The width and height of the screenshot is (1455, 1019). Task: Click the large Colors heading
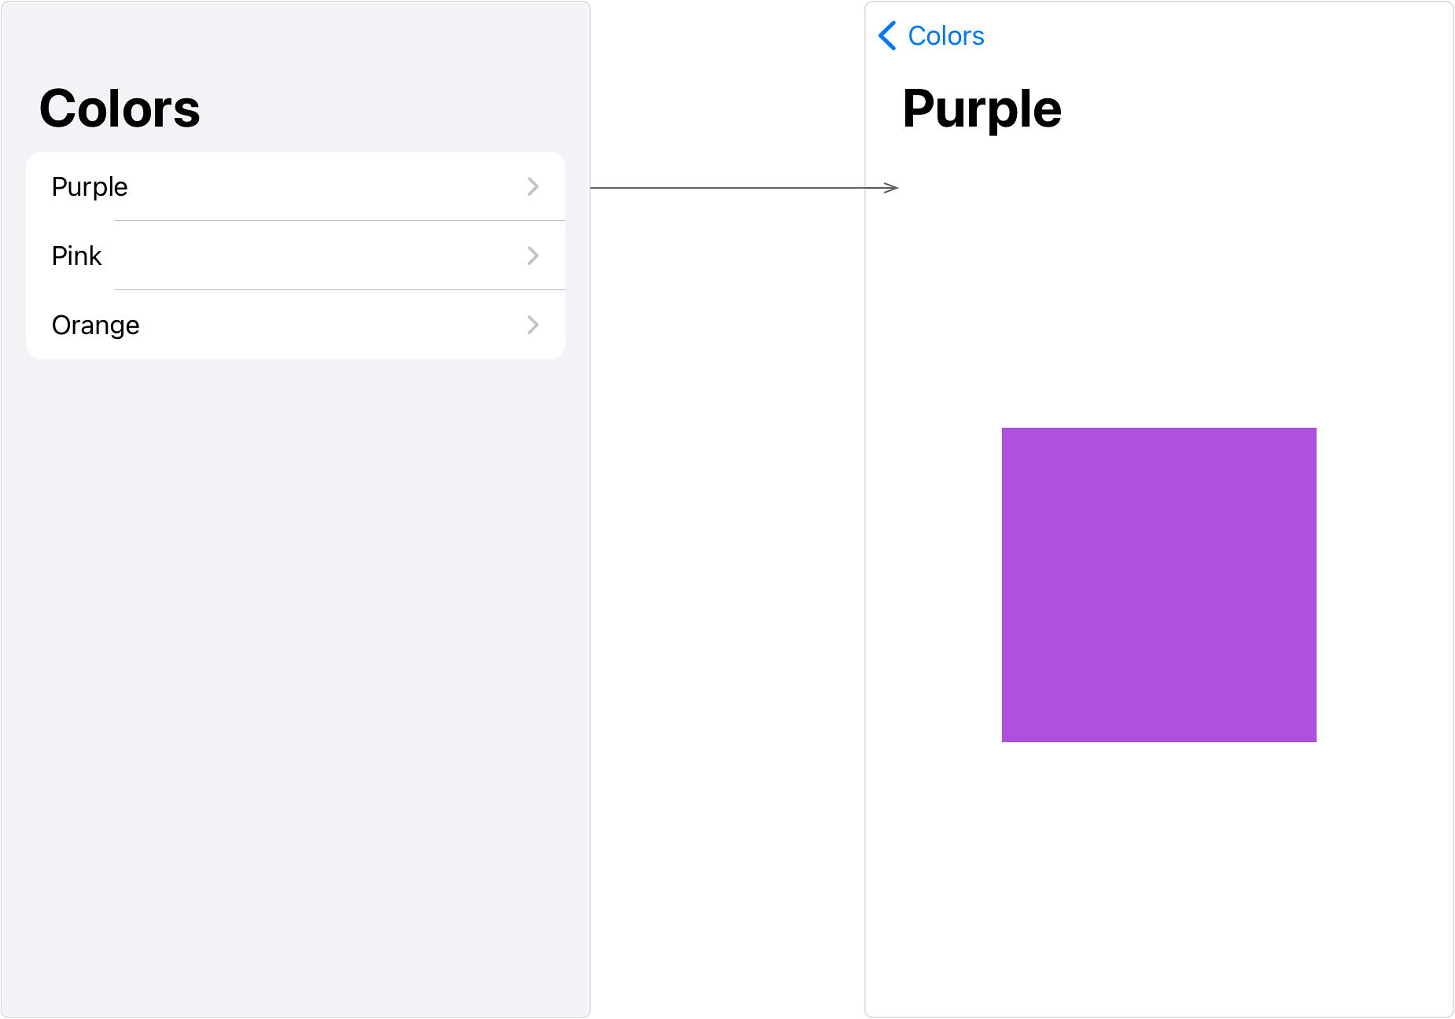120,109
